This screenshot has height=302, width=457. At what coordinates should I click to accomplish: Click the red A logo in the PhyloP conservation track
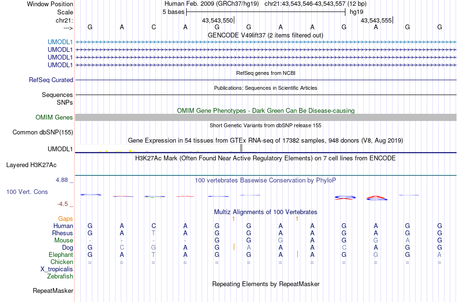coord(376,198)
